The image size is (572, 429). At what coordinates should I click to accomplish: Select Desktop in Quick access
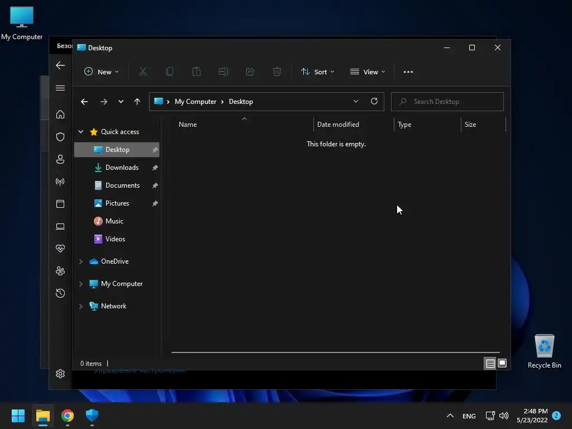coord(117,150)
